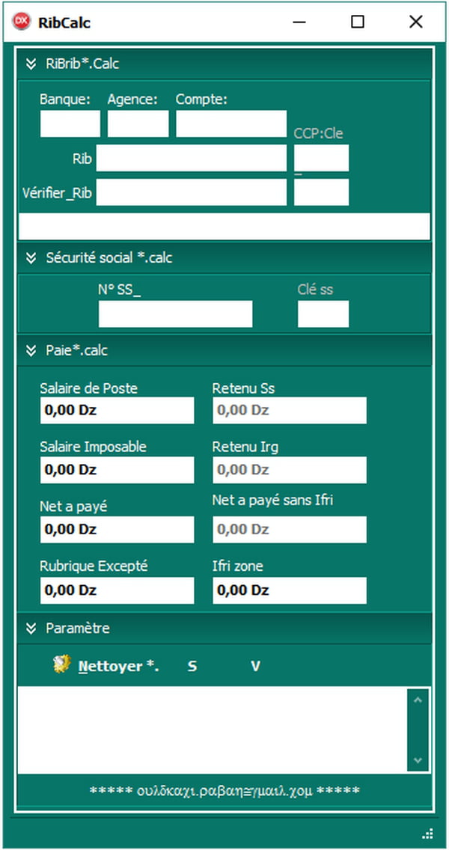Click the RibCalc application icon in title bar
The image size is (449, 850).
point(22,22)
